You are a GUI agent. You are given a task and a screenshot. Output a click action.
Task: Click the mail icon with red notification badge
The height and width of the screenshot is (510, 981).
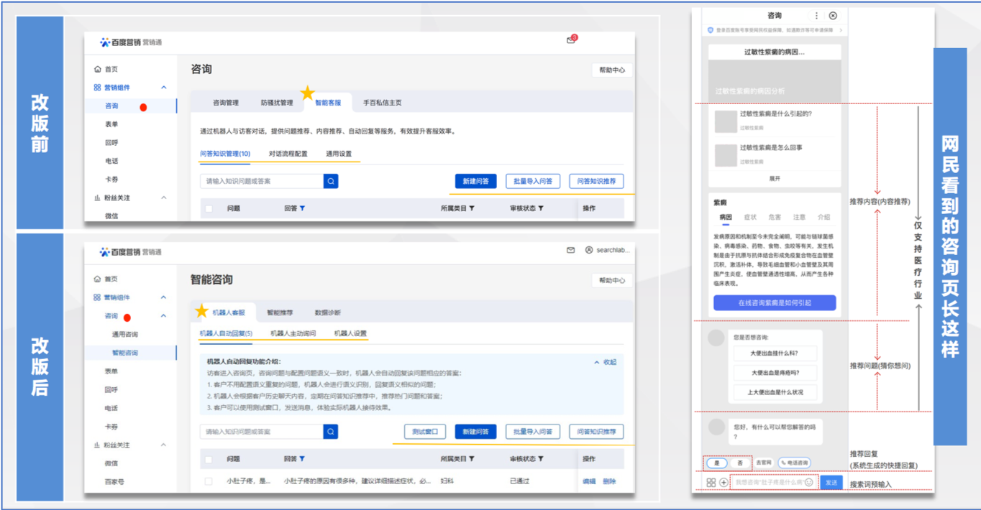click(x=571, y=40)
